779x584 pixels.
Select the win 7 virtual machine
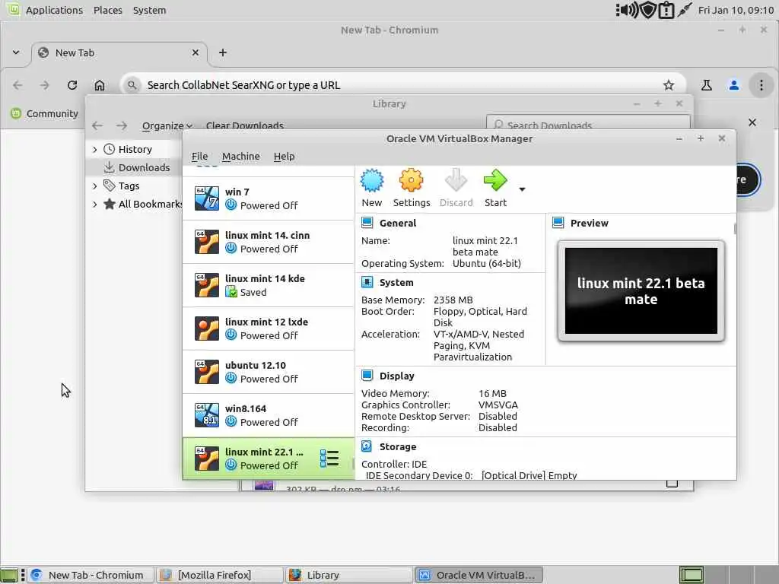(x=269, y=198)
